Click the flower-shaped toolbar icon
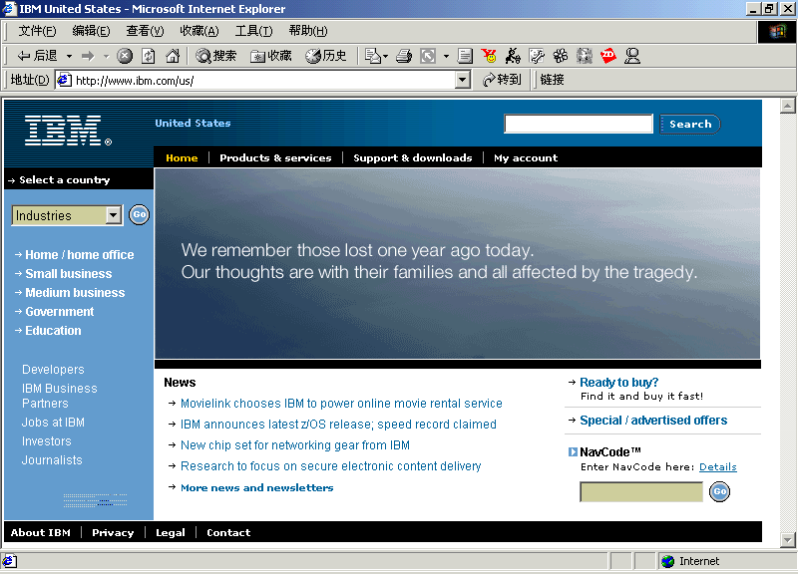798x574 pixels. pyautogui.click(x=561, y=56)
